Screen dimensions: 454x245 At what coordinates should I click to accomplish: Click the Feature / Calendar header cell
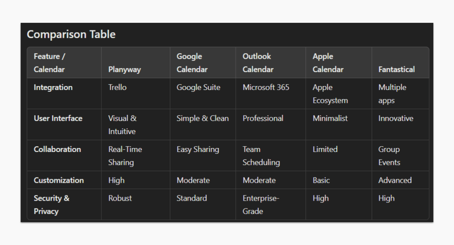(49, 63)
